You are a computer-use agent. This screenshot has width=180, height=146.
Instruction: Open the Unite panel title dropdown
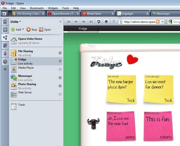point(15,22)
